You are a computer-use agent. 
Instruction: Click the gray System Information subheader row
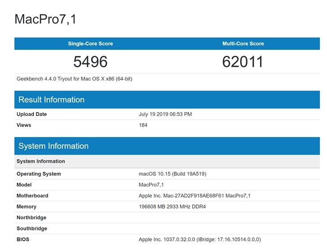click(x=167, y=161)
